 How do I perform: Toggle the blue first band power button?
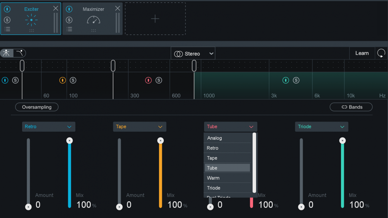(x=5, y=80)
